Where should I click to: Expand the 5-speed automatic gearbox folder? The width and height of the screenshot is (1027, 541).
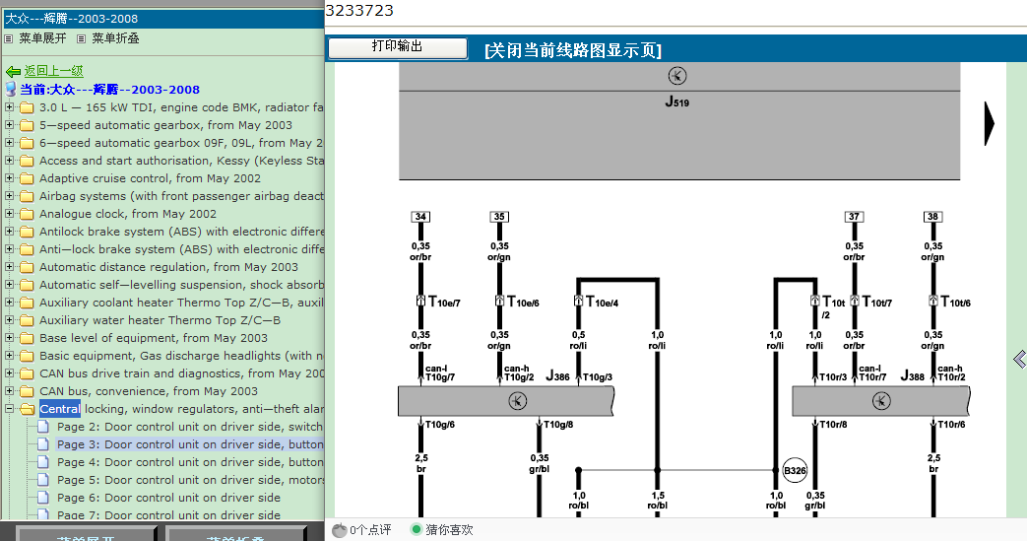9,124
